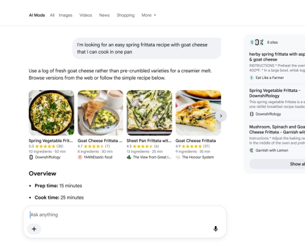This screenshot has height=247, width=305.
Task: Open Mushroom, Spinach and Goat Cheese Frittata link
Action: tap(277, 130)
